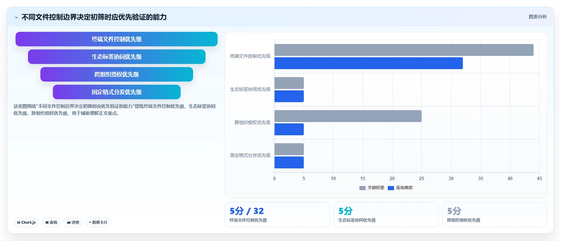The height and width of the screenshot is (241, 561).
Task: Click the 进度 tag text
Action: pos(75,222)
